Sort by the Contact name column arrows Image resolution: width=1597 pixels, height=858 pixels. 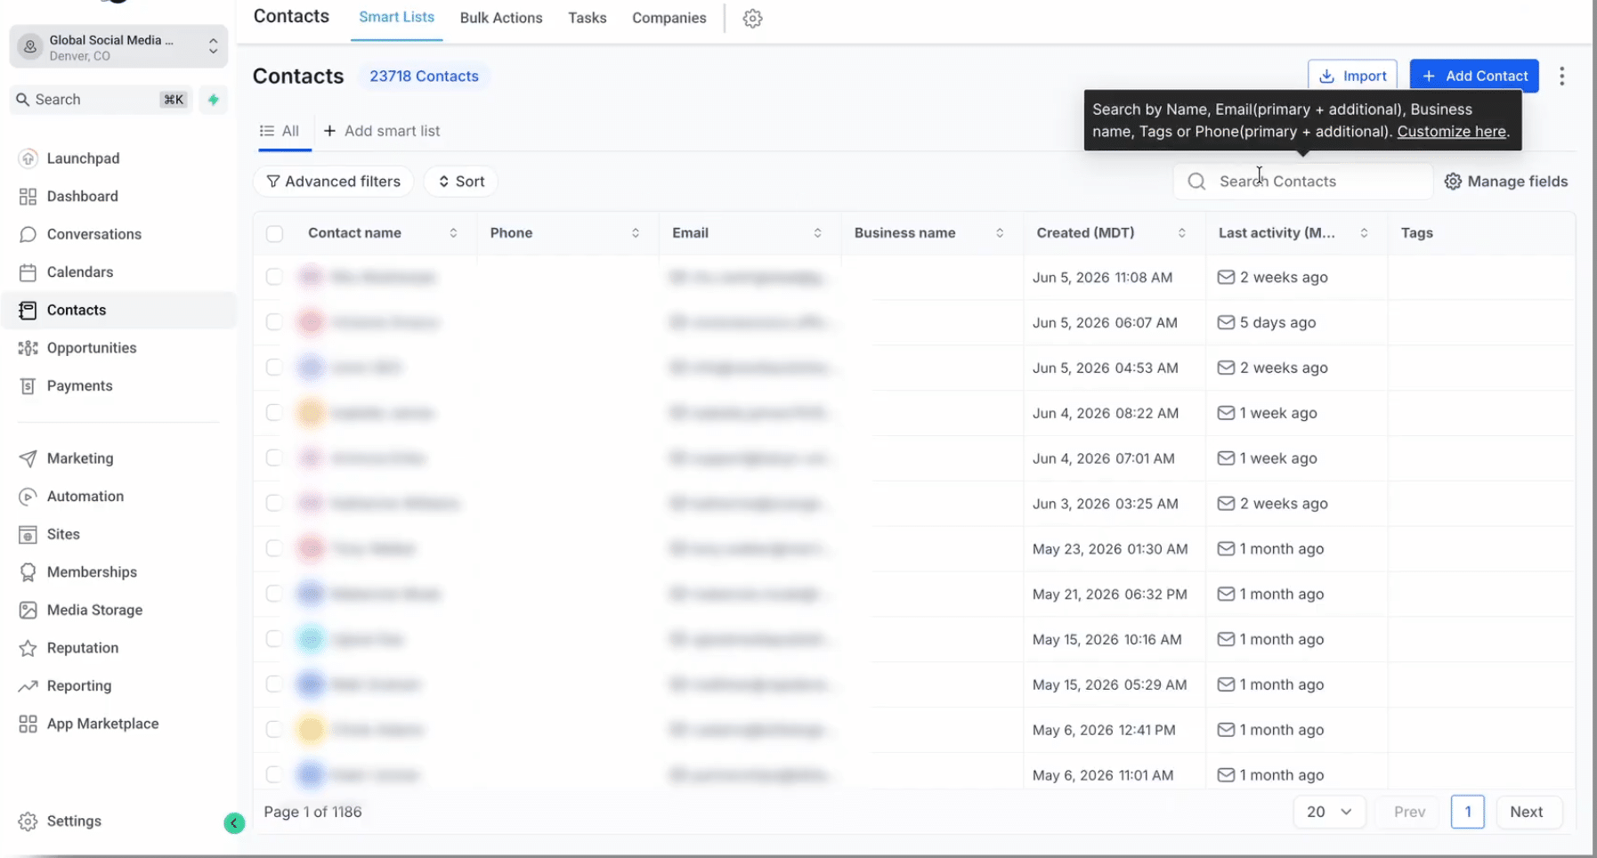pyautogui.click(x=453, y=233)
